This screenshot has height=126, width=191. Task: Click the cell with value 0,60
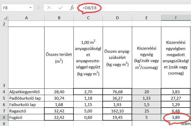[x=88, y=117]
